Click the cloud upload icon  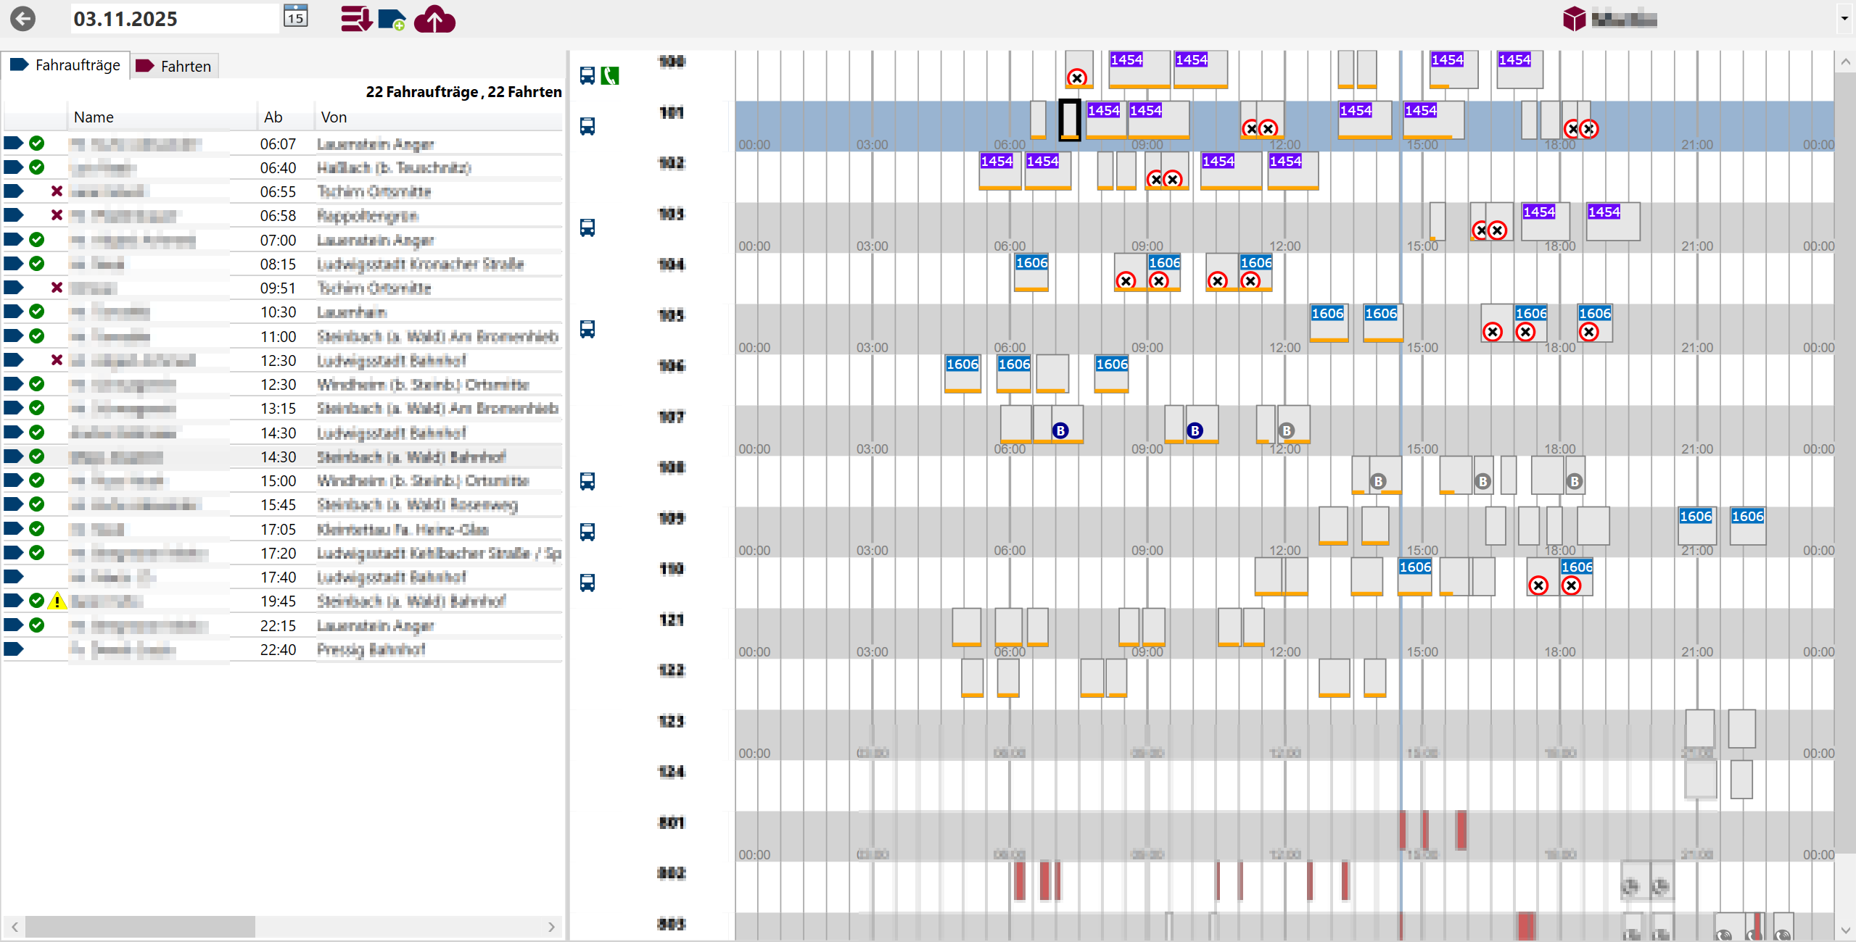click(434, 20)
